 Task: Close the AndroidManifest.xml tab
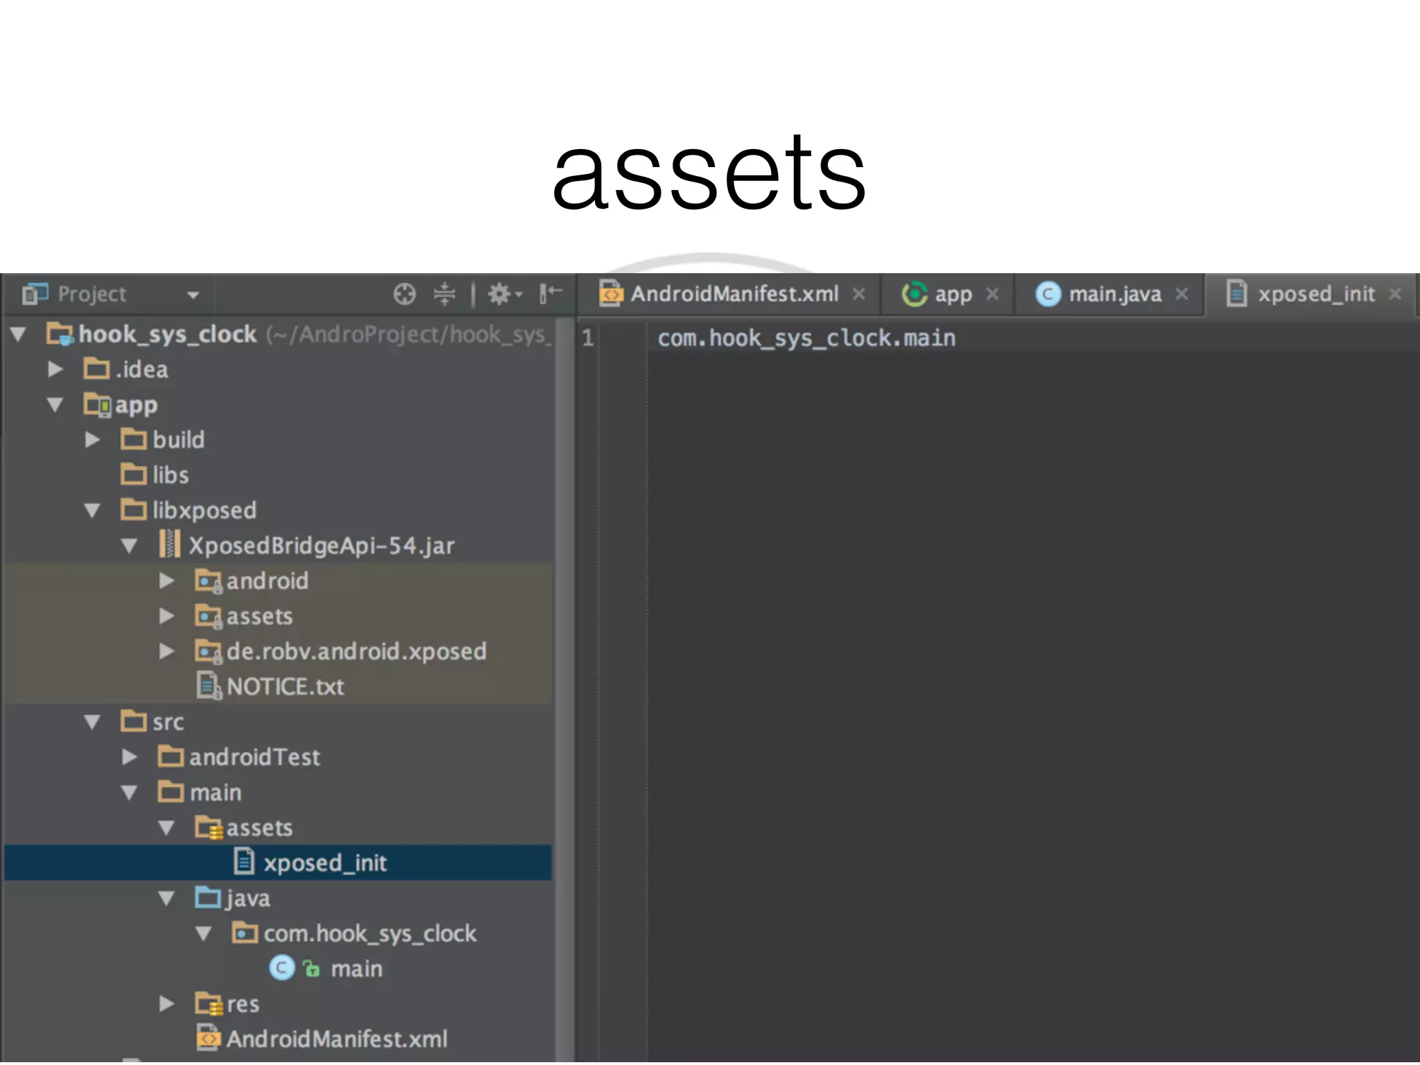858,294
